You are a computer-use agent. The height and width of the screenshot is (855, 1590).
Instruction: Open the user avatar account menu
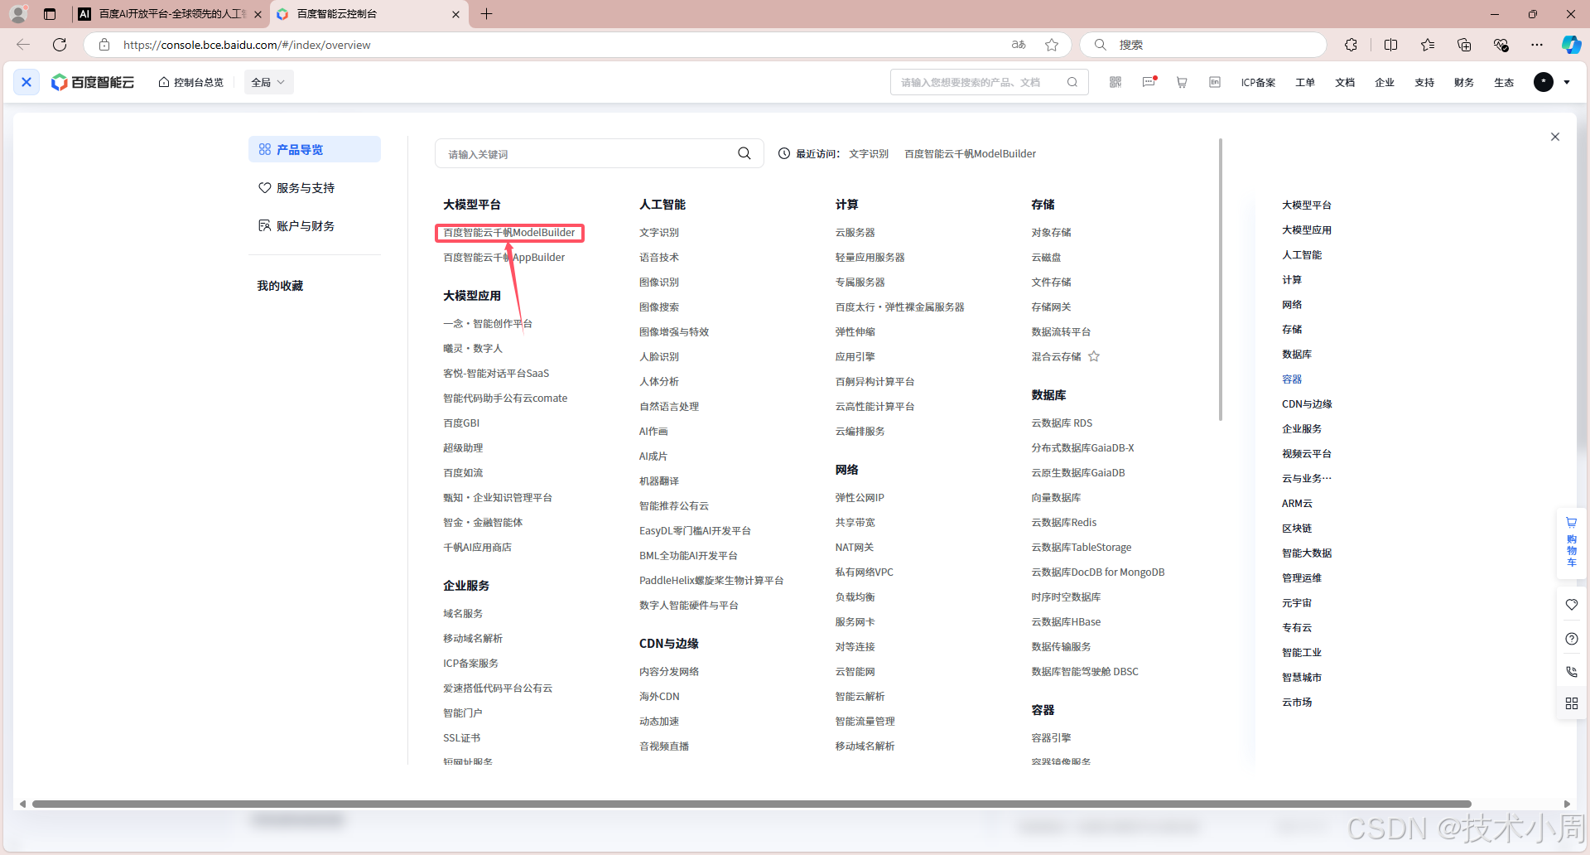pos(1544,82)
